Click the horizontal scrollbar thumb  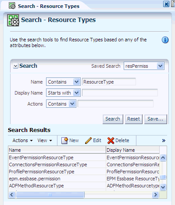coord(50,195)
